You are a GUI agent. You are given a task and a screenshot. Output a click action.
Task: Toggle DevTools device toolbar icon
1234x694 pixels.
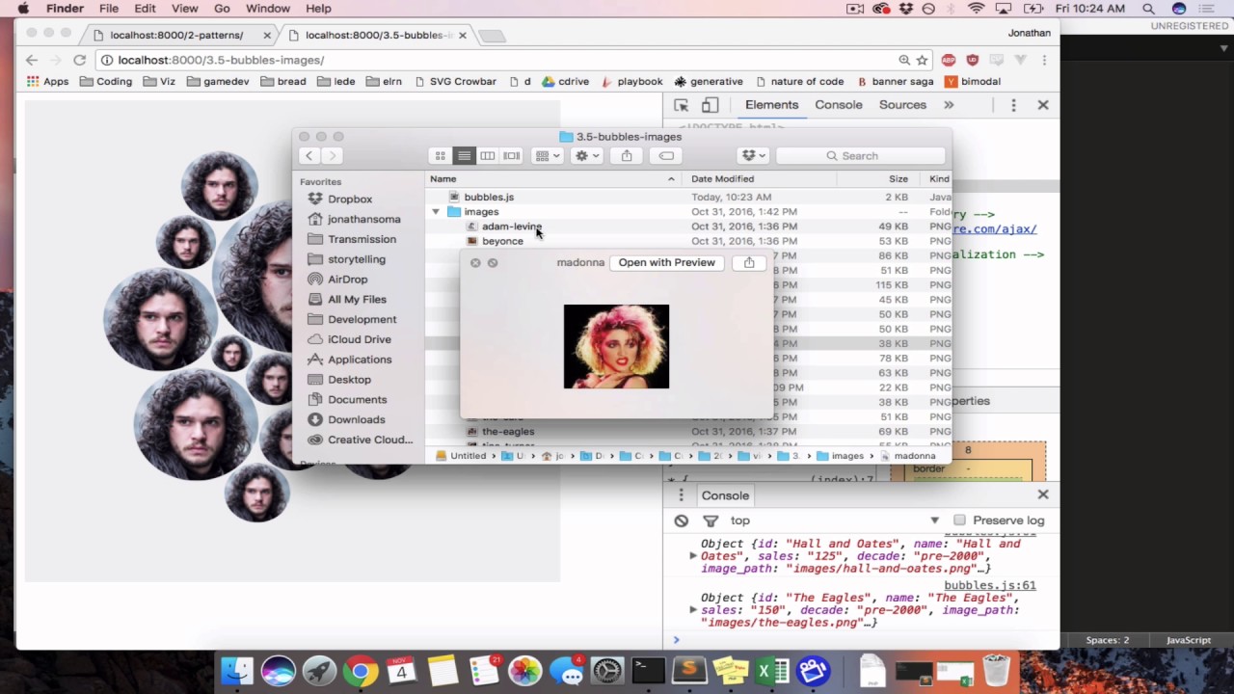point(711,105)
